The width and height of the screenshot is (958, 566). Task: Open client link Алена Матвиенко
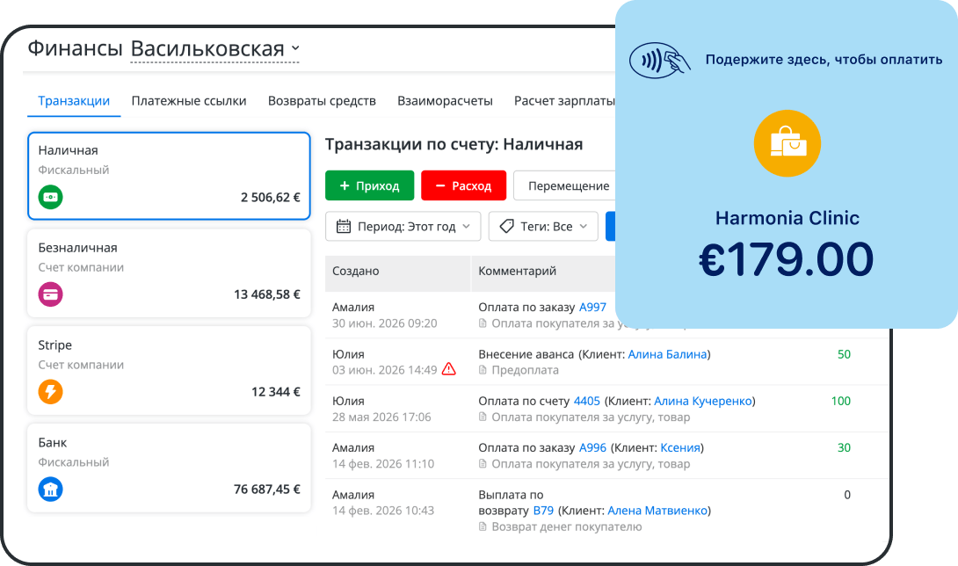[657, 511]
